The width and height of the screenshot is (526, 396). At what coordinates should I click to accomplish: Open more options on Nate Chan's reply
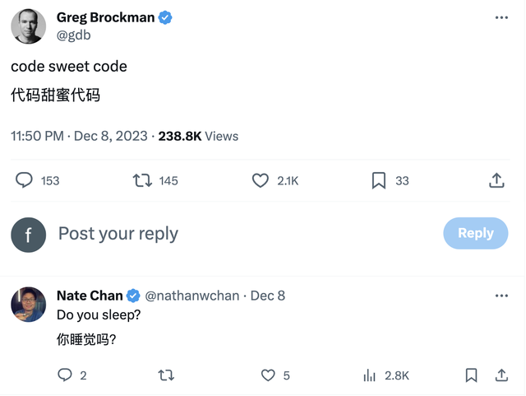coord(501,296)
